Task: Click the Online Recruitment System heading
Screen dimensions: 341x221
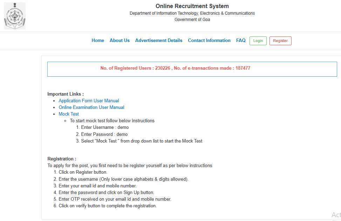Action: 192,6
